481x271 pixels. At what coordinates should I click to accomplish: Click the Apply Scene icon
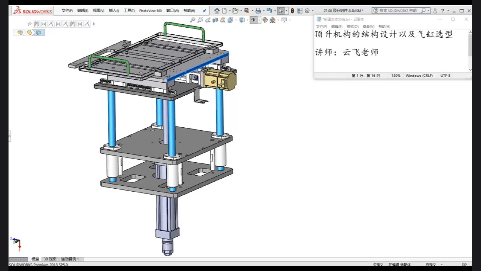click(x=273, y=20)
